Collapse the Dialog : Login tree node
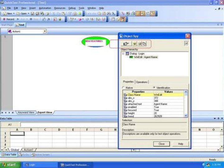The image size is (224, 168). point(123,54)
